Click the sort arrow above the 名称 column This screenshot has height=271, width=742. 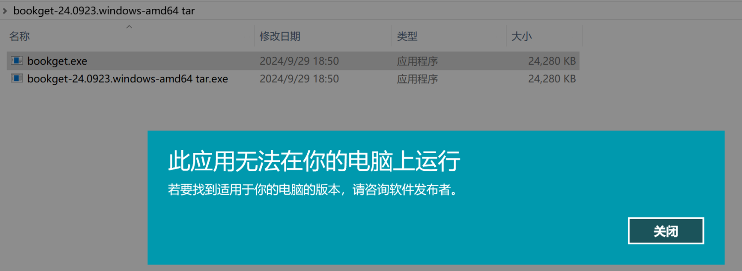tap(129, 27)
